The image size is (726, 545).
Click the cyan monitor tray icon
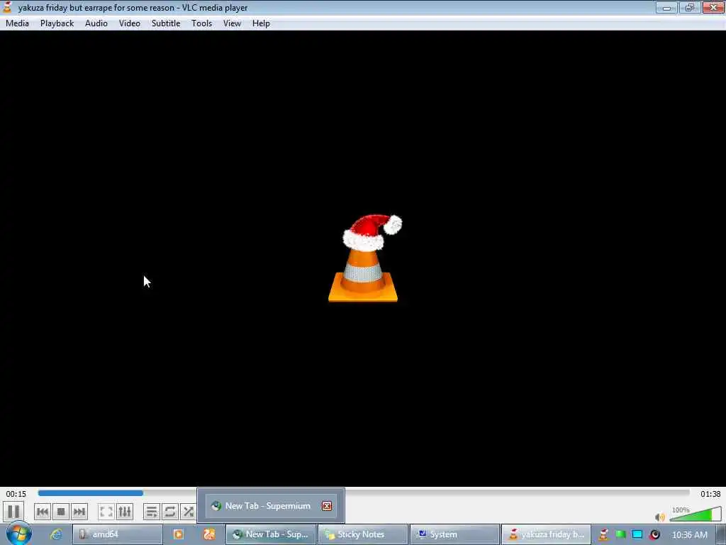pyautogui.click(x=637, y=534)
